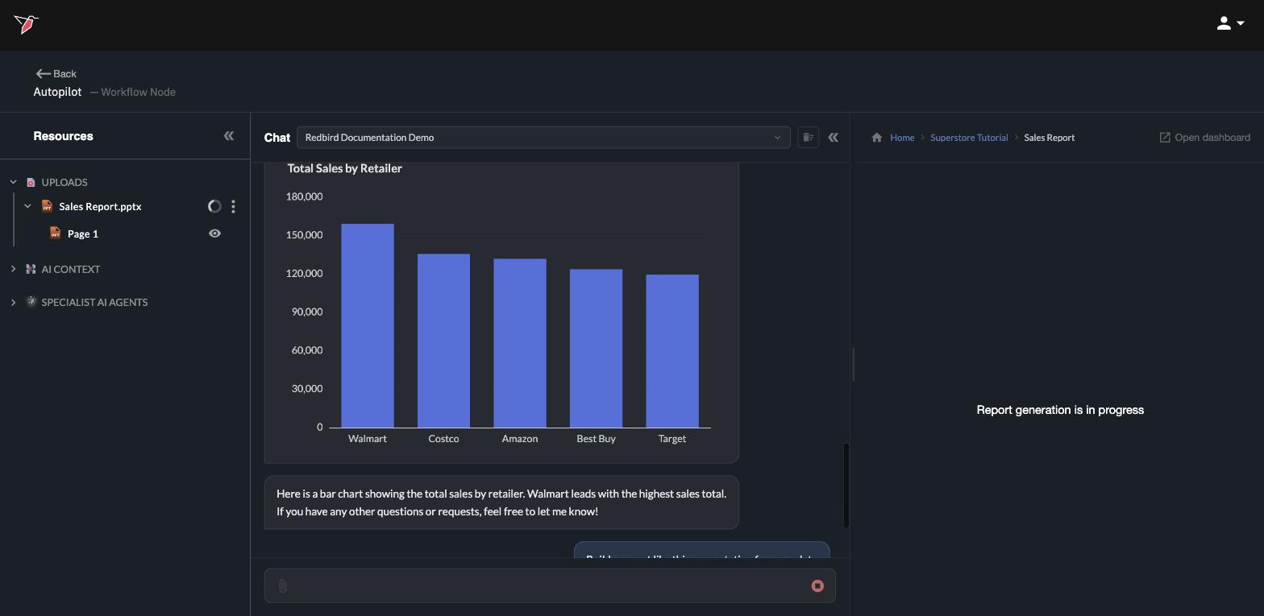Click the loading spinner beside Sales Report.pptx
This screenshot has height=616, width=1264.
tap(214, 206)
